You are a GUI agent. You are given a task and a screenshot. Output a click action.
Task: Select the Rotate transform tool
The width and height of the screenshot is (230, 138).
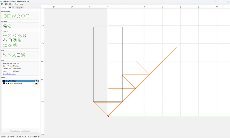tap(15, 36)
